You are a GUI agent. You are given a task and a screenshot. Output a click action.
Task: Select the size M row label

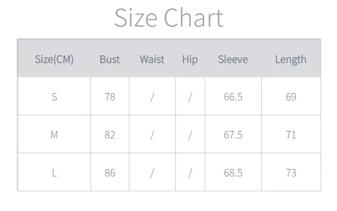coord(54,135)
